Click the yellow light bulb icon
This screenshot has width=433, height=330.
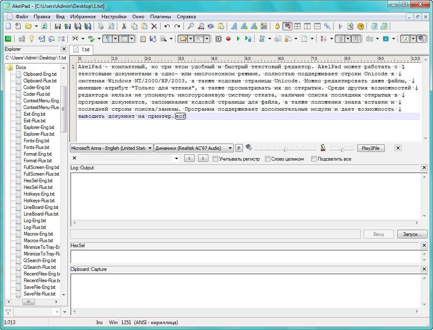pyautogui.click(x=32, y=39)
